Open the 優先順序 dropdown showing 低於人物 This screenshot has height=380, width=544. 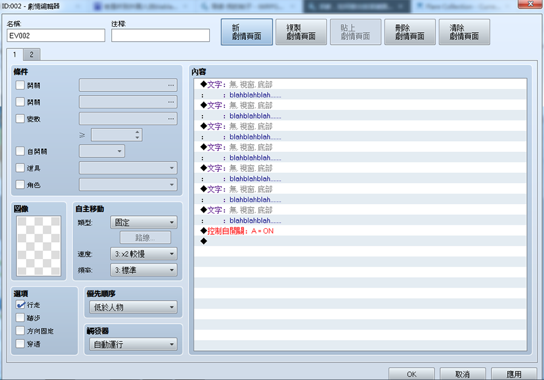coord(133,307)
